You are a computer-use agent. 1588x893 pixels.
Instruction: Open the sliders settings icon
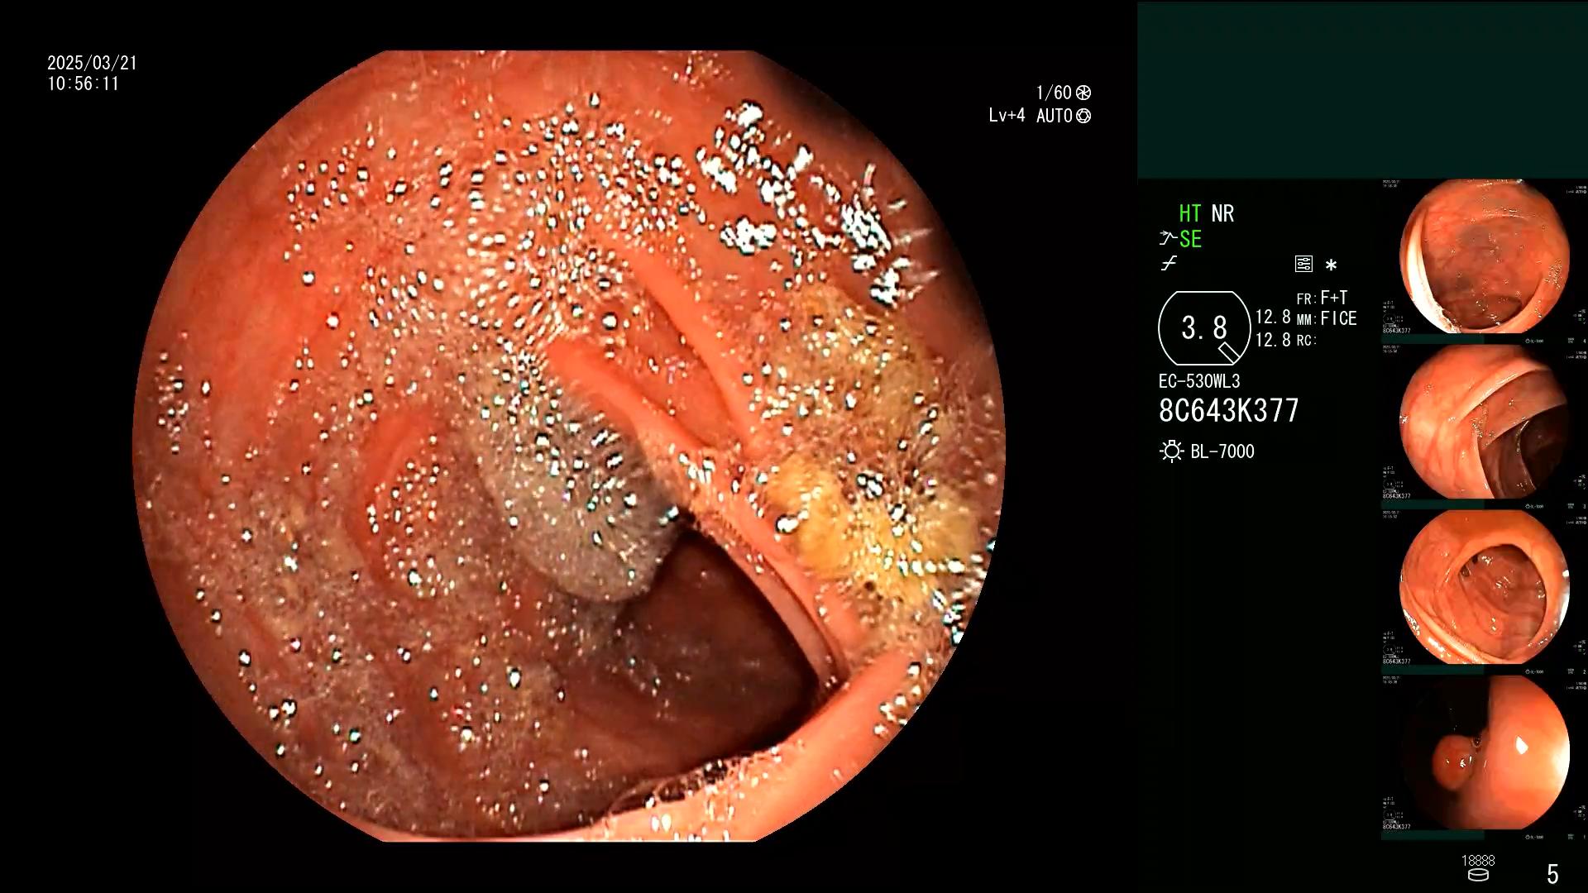tap(1303, 264)
